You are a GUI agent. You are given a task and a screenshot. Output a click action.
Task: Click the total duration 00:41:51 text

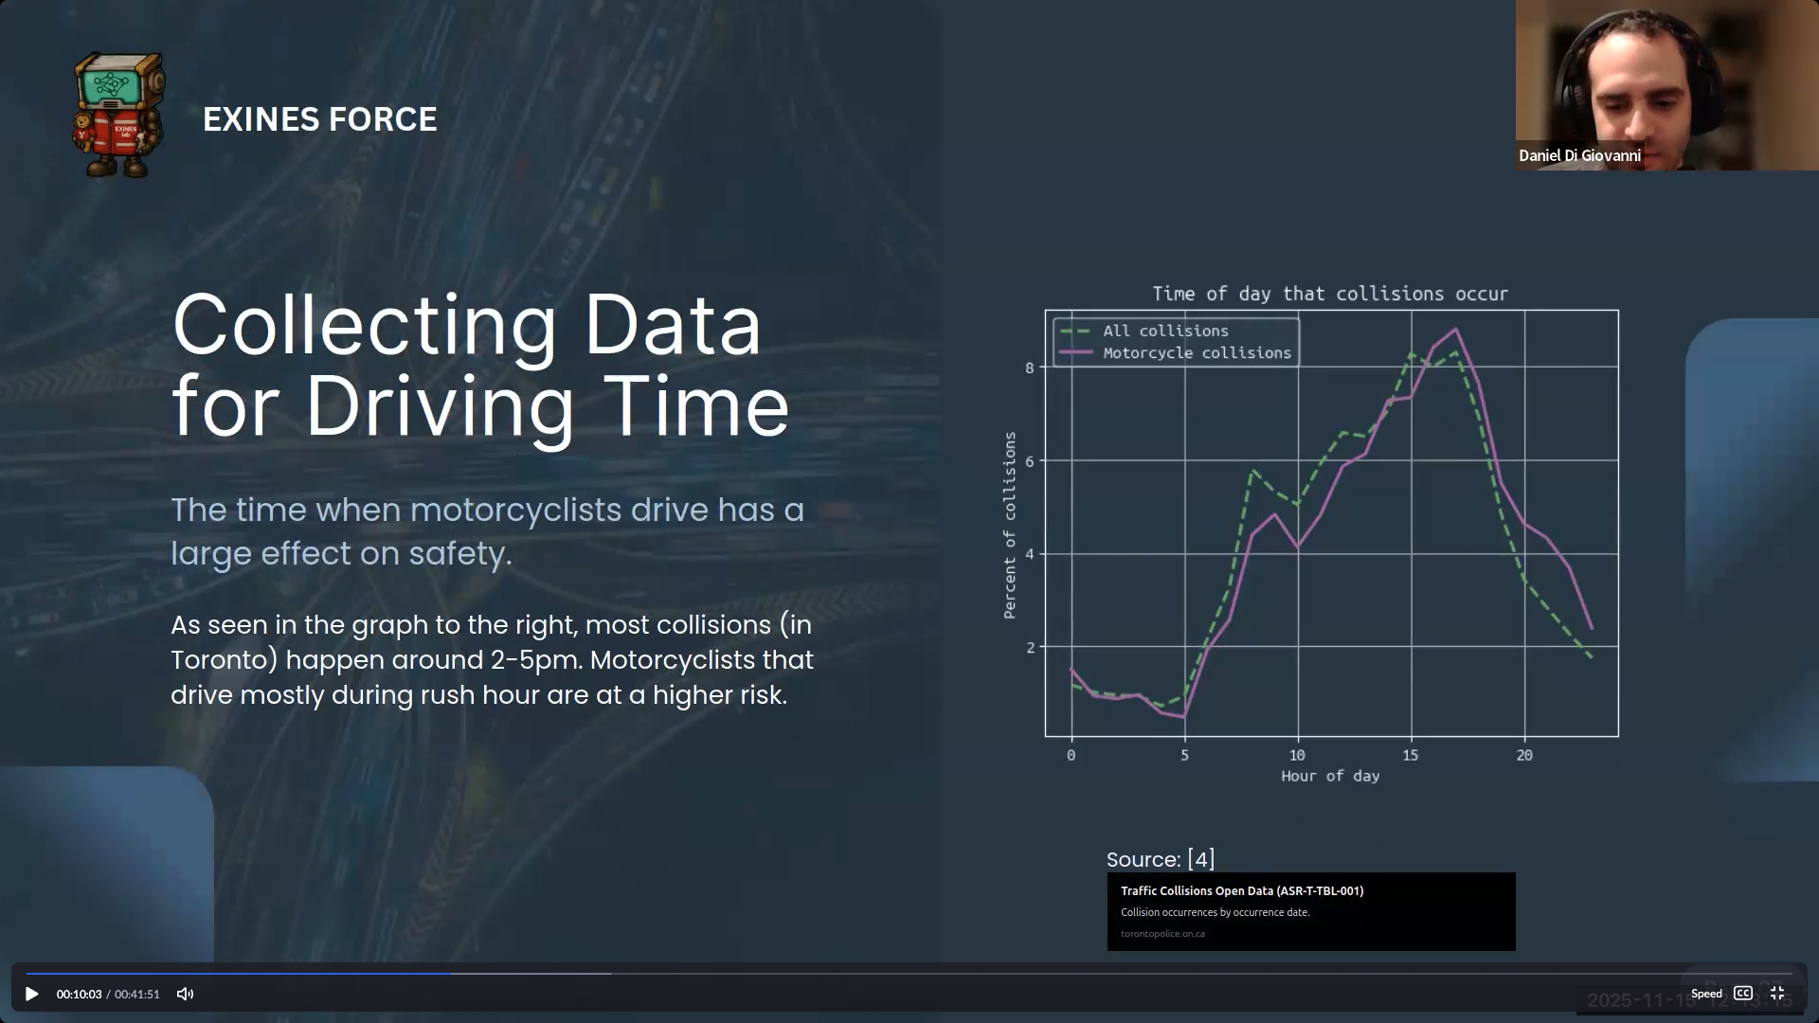click(x=137, y=994)
